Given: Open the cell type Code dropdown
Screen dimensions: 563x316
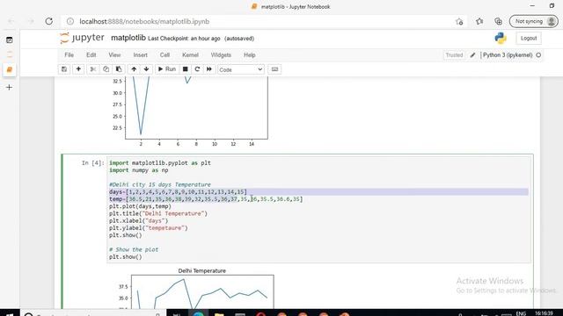Looking at the screenshot, I should [x=241, y=69].
